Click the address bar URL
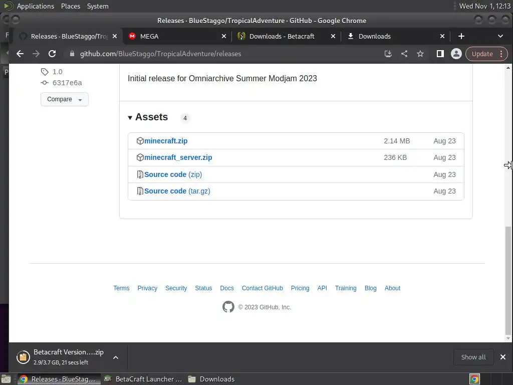 160,54
